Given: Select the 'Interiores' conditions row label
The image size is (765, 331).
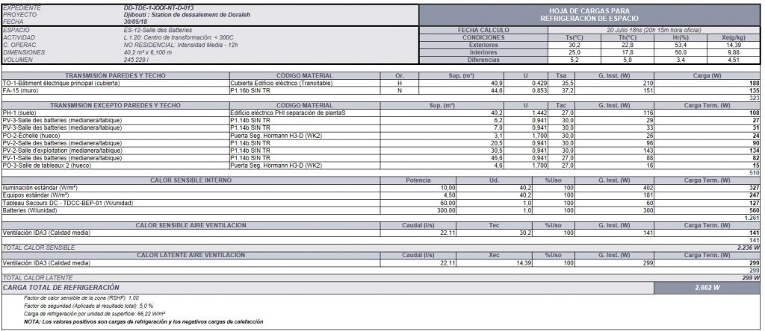Looking at the screenshot, I should click(483, 52).
